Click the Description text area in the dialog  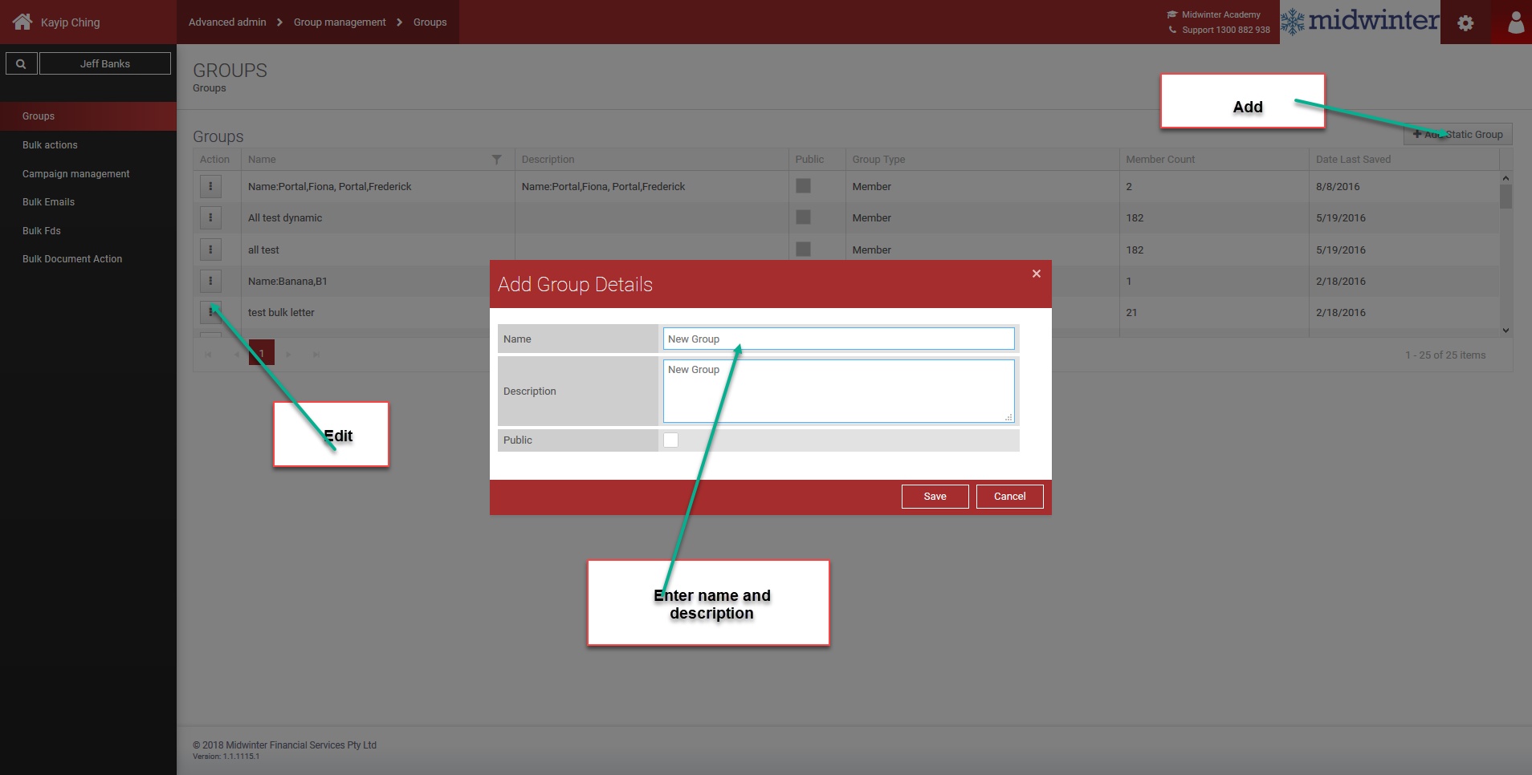click(x=838, y=391)
